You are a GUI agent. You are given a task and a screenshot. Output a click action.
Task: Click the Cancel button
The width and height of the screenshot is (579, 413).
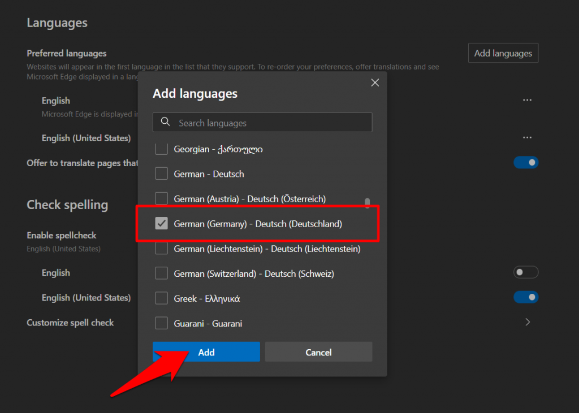[x=318, y=351]
